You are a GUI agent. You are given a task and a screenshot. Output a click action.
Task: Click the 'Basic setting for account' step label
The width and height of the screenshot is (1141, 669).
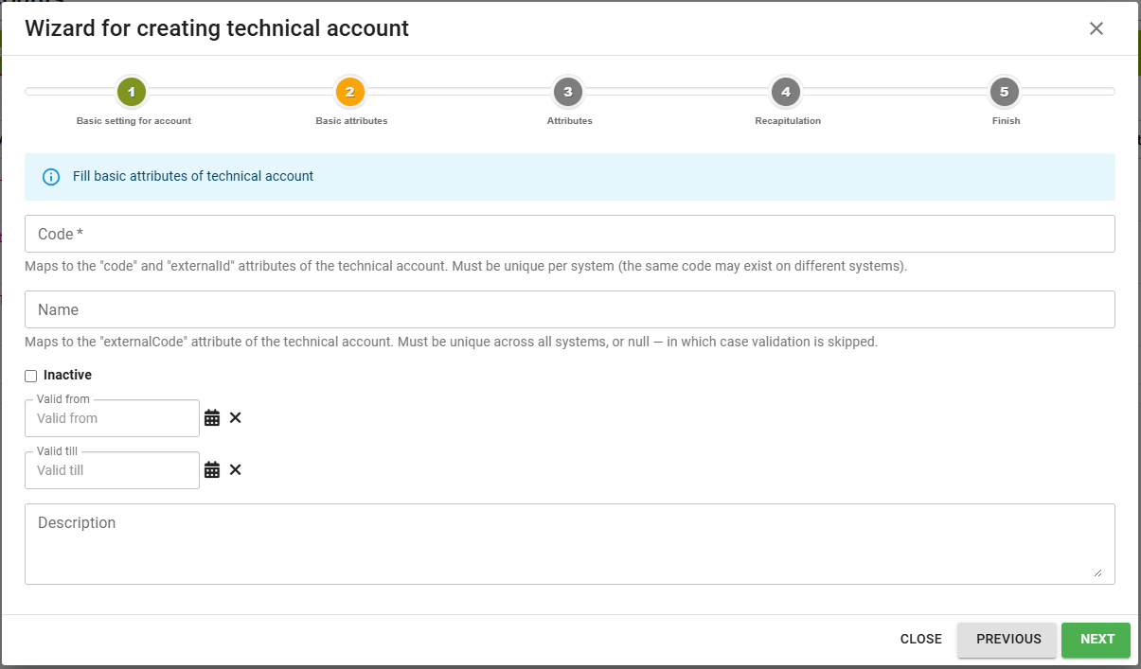click(134, 121)
